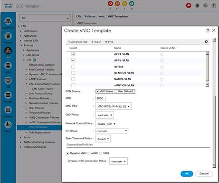Open the list menu icon in header
219x183 pixels.
[197, 6]
